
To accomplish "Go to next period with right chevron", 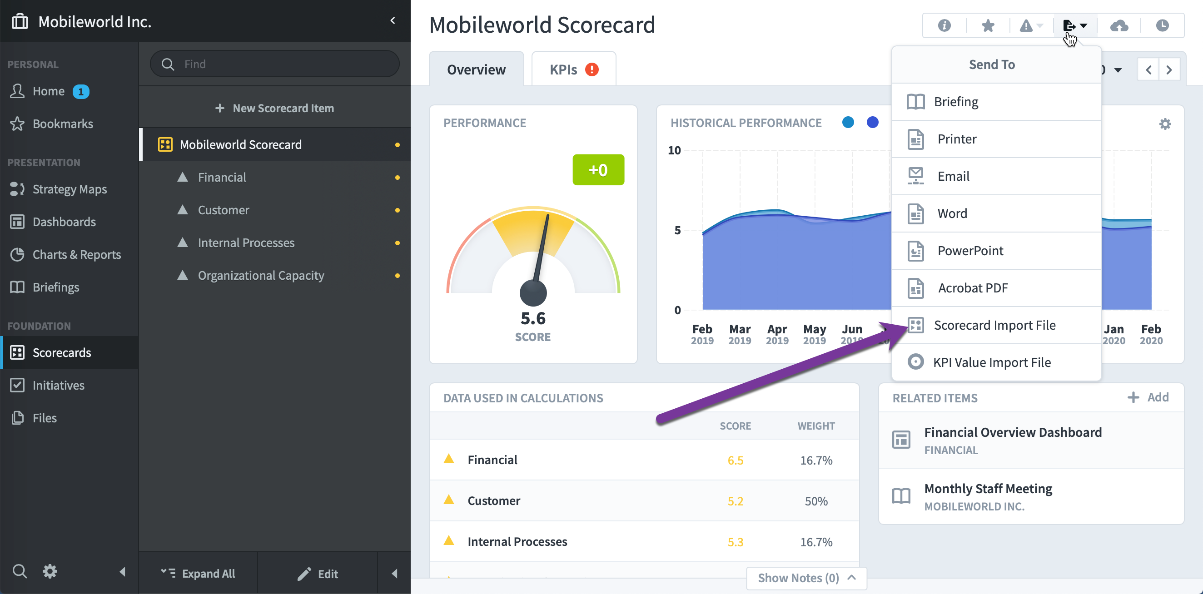I will pyautogui.click(x=1169, y=69).
